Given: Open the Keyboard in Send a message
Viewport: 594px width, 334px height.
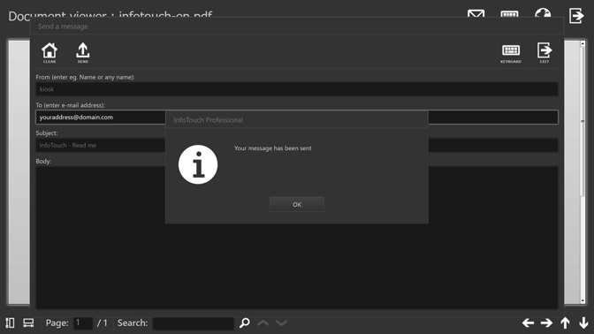Looking at the screenshot, I should click(511, 53).
